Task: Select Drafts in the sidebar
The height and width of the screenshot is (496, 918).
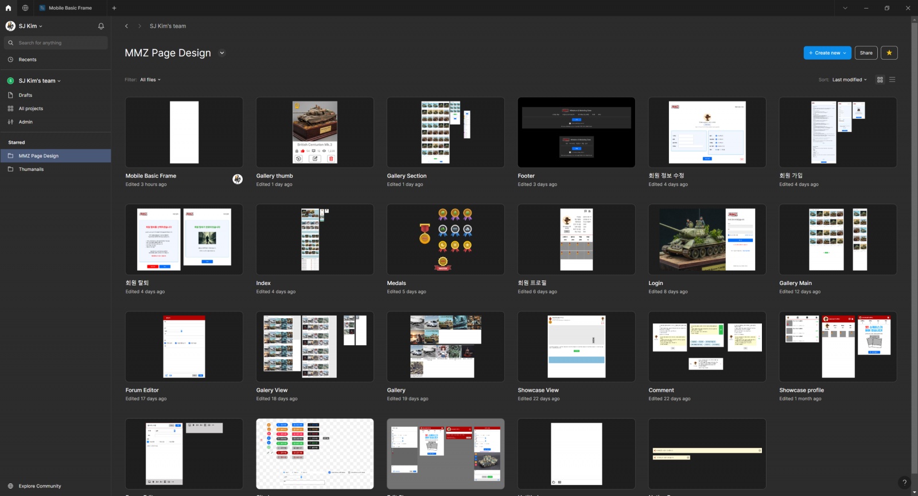Action: point(25,95)
